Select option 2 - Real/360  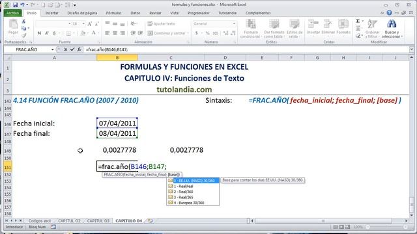coord(193,192)
